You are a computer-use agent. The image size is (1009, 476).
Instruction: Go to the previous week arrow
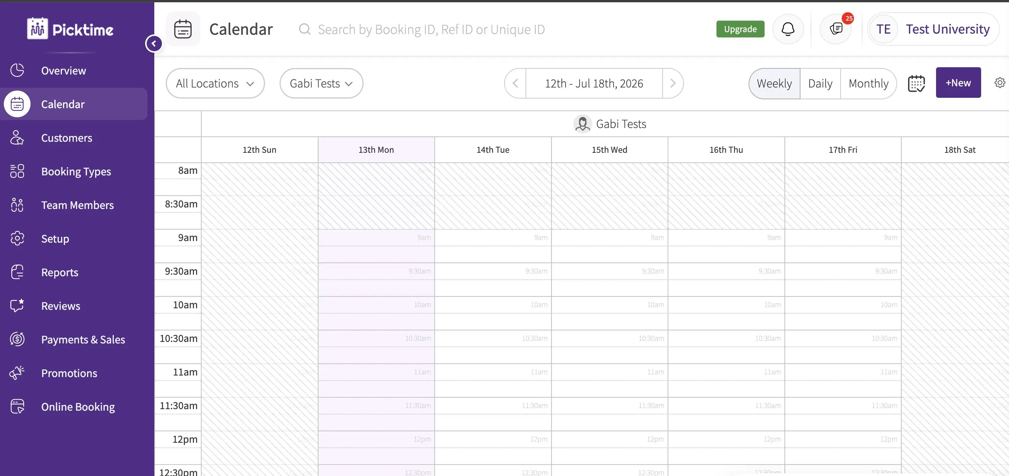click(x=516, y=83)
